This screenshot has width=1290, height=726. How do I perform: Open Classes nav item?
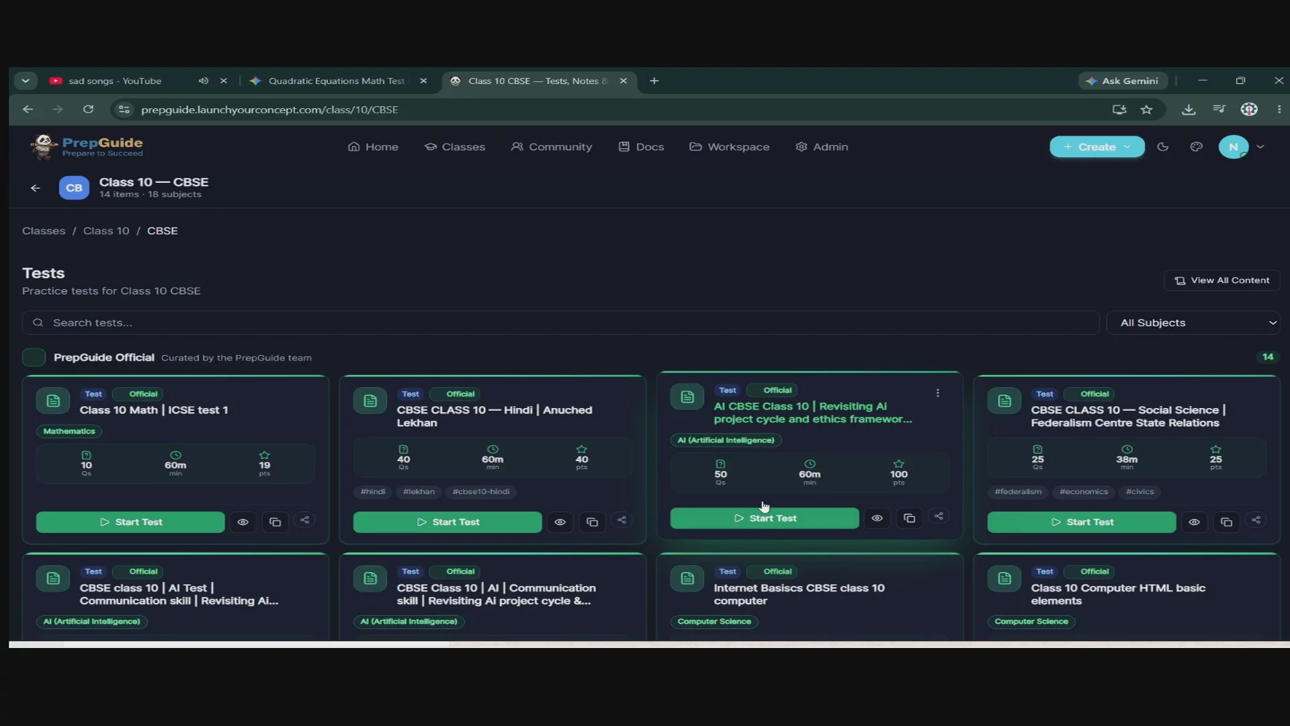[455, 147]
